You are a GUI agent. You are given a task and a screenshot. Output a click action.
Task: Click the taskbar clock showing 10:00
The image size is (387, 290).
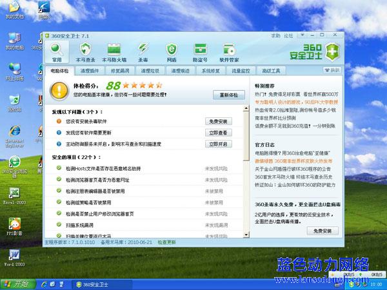click(375, 285)
